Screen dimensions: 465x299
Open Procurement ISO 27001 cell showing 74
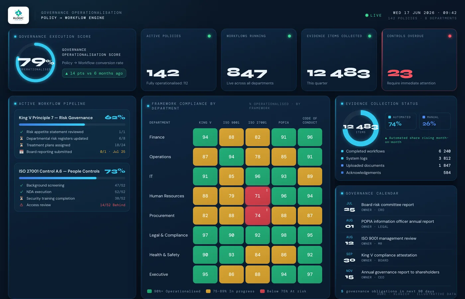click(x=257, y=216)
